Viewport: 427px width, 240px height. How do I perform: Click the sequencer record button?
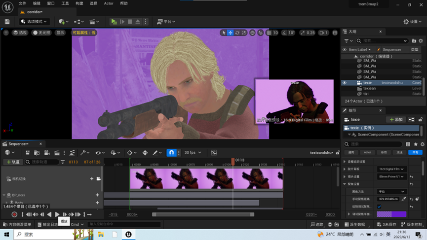[x=14, y=214]
